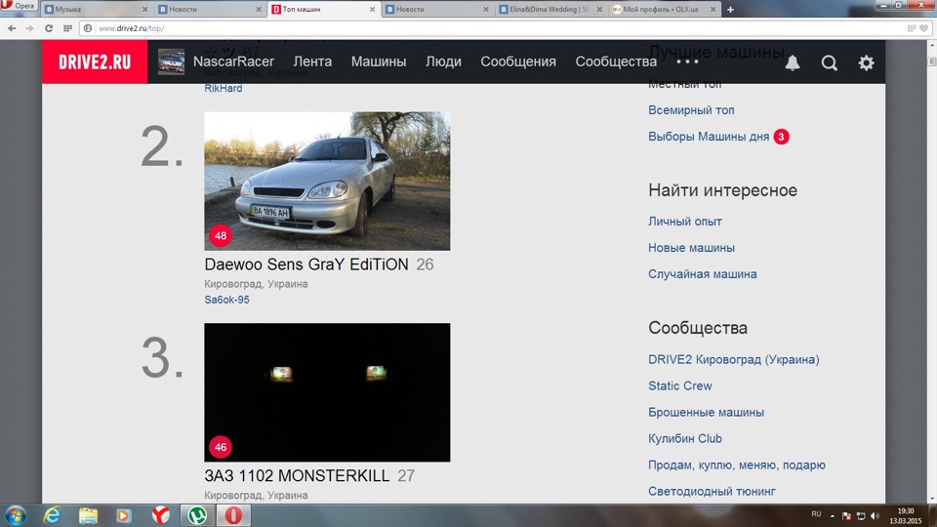Viewport: 937px width, 527px height.
Task: Open Выборы Машины дня link
Action: click(709, 137)
